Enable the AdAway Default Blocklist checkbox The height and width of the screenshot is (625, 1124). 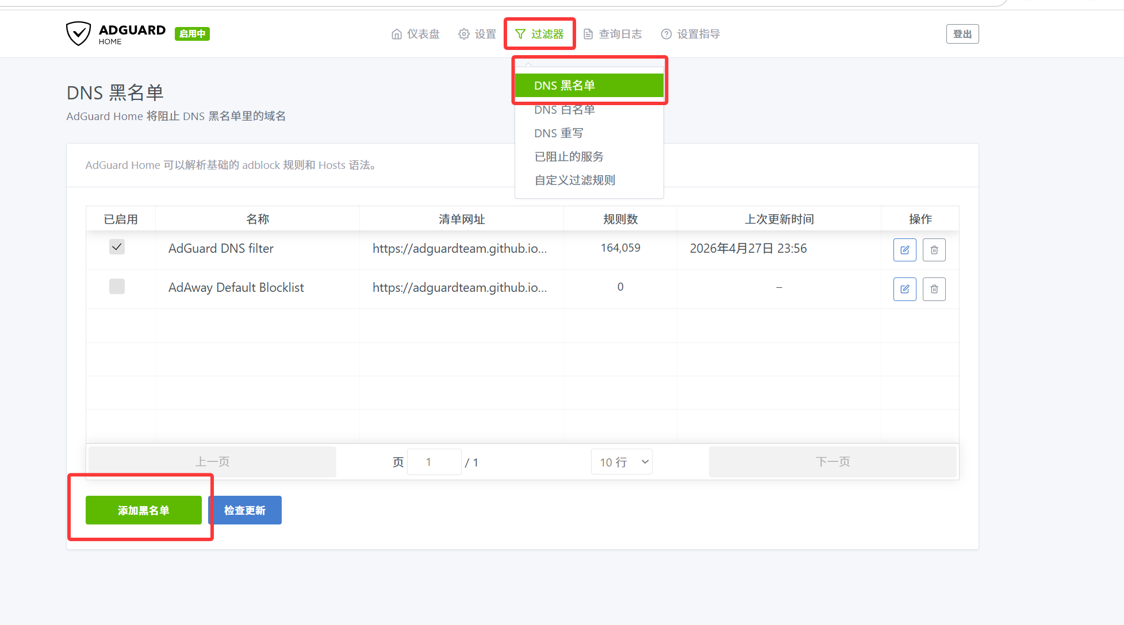point(117,286)
